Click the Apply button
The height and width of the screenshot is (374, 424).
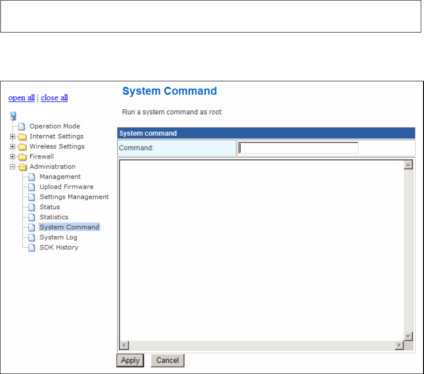click(x=130, y=361)
